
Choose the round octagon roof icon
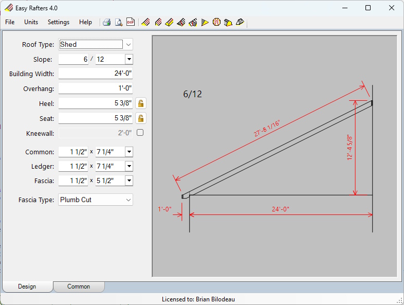point(216,22)
